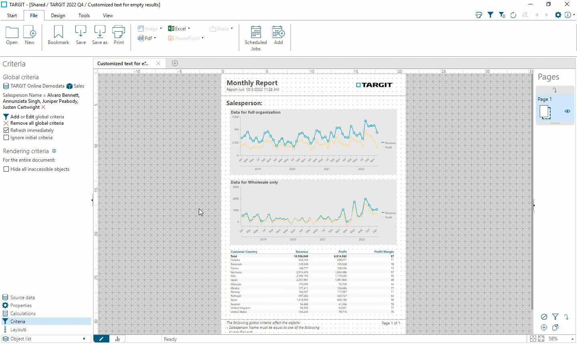Click the Bookmark ribbon icon
The height and width of the screenshot is (344, 577).
pyautogui.click(x=59, y=32)
